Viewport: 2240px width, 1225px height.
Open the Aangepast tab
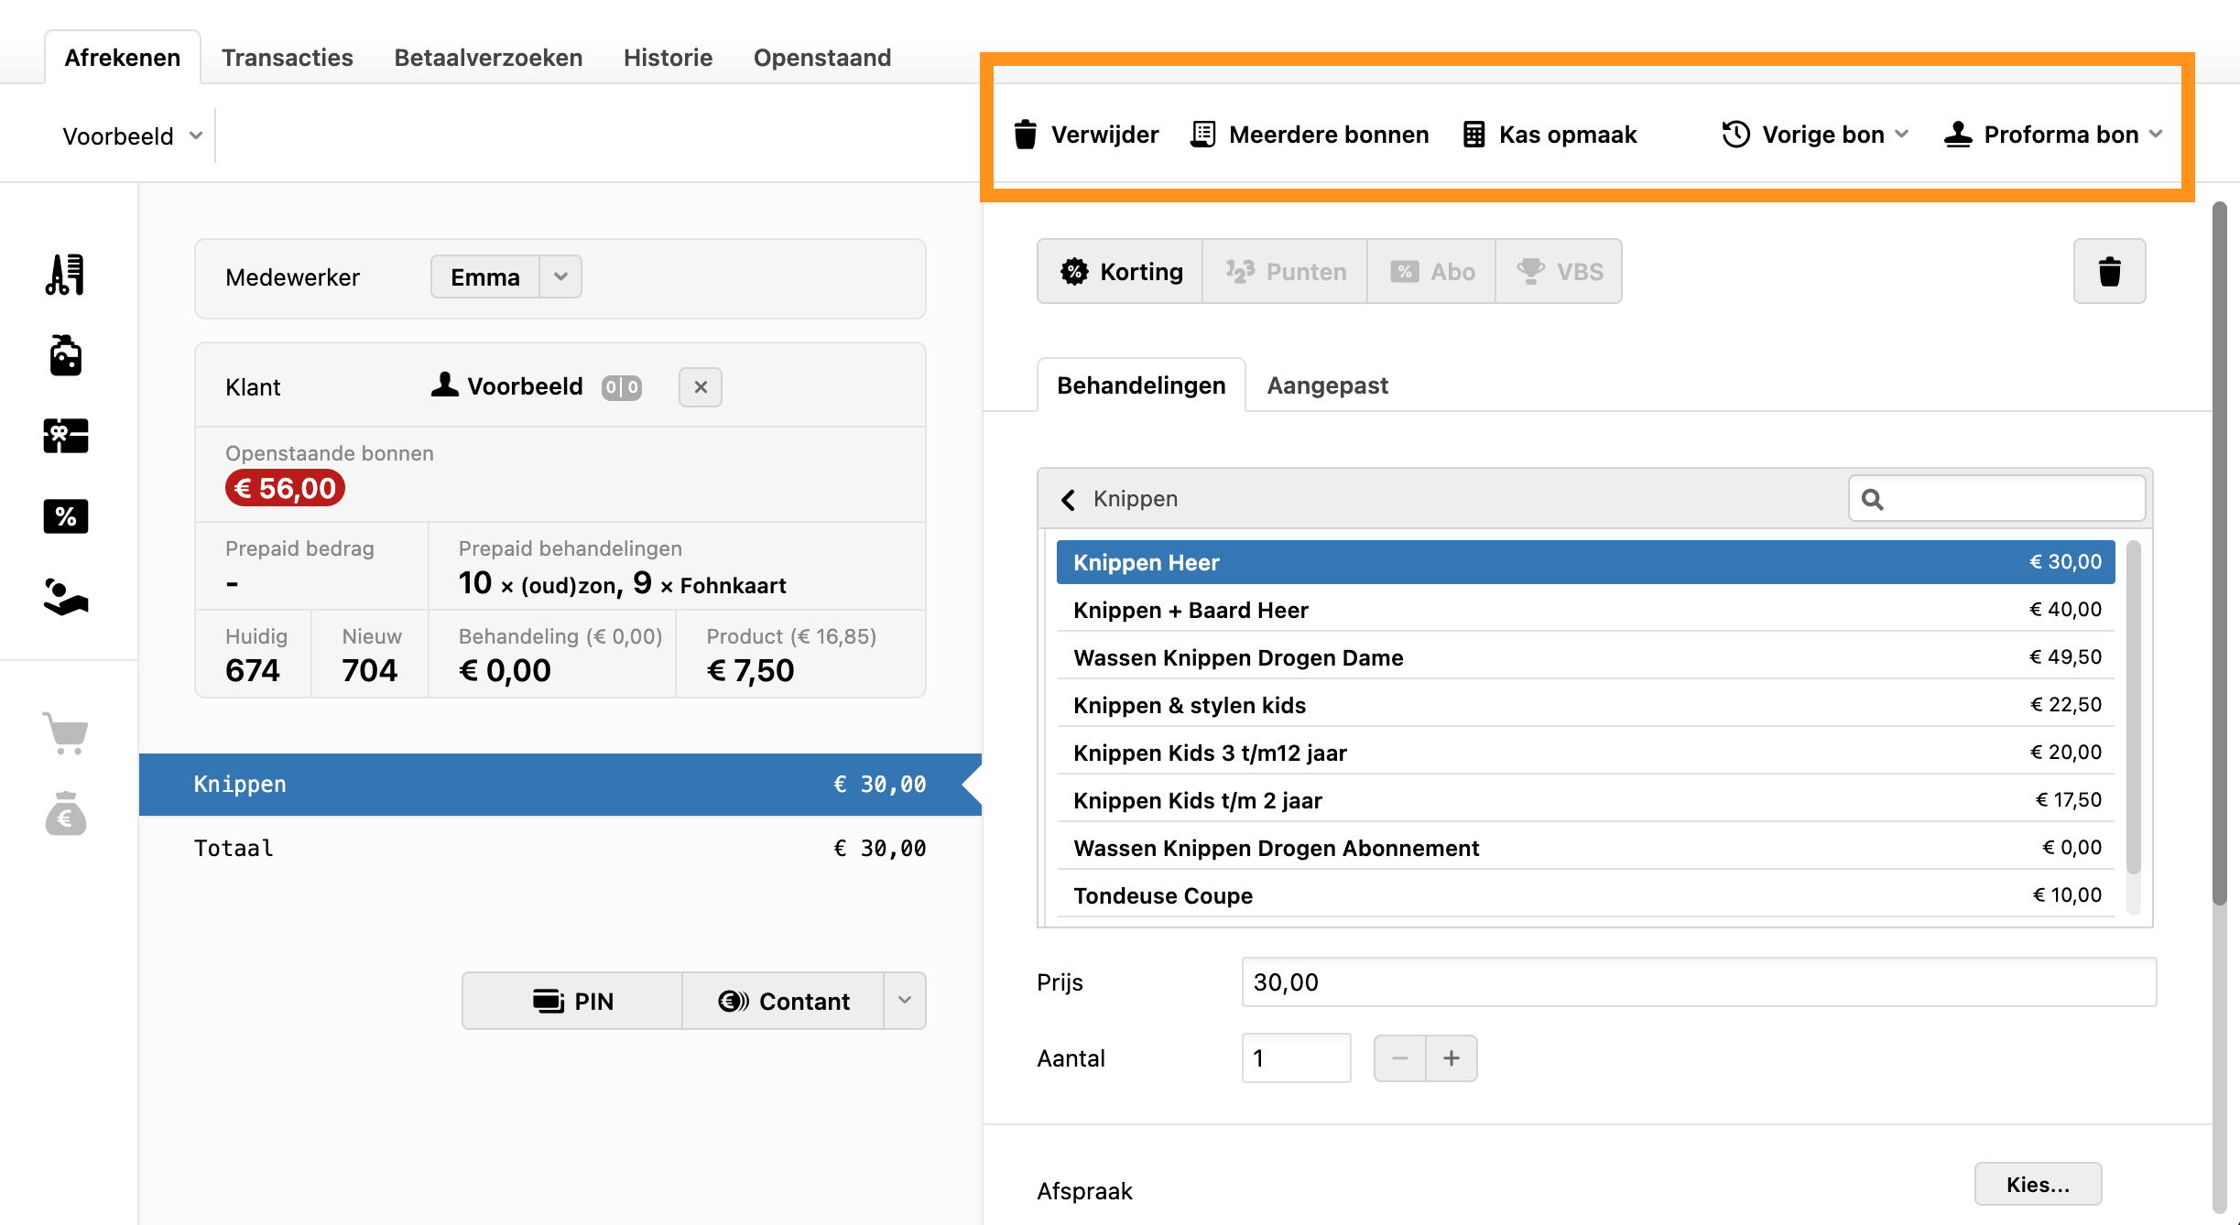(x=1327, y=385)
